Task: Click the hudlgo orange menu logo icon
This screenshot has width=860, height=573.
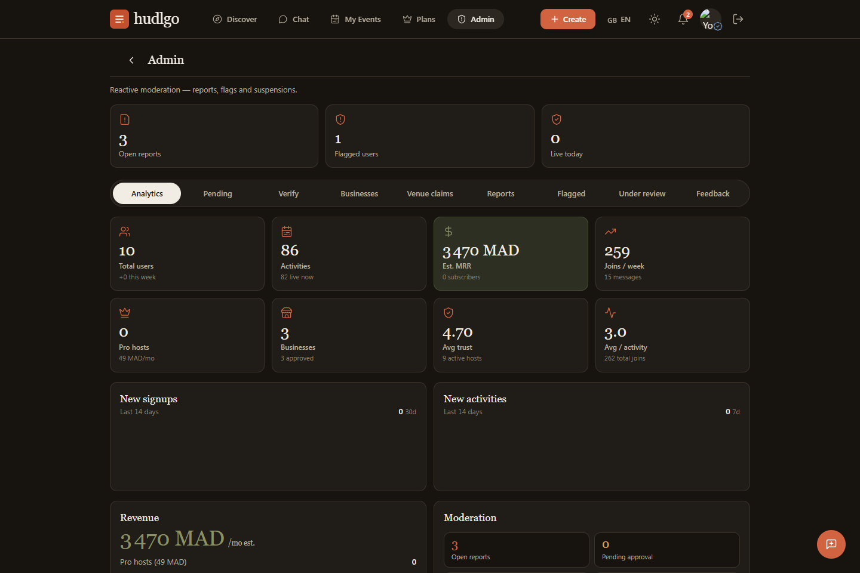Action: [x=119, y=19]
